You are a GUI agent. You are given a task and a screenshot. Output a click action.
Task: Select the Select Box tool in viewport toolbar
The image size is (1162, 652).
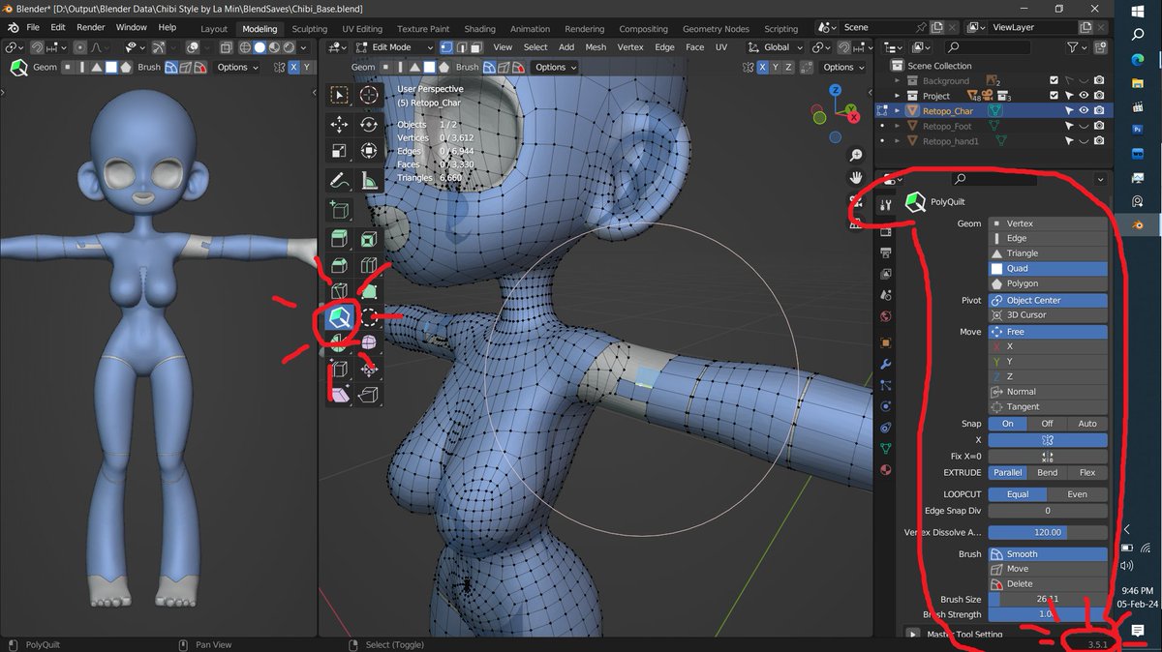[x=340, y=95]
